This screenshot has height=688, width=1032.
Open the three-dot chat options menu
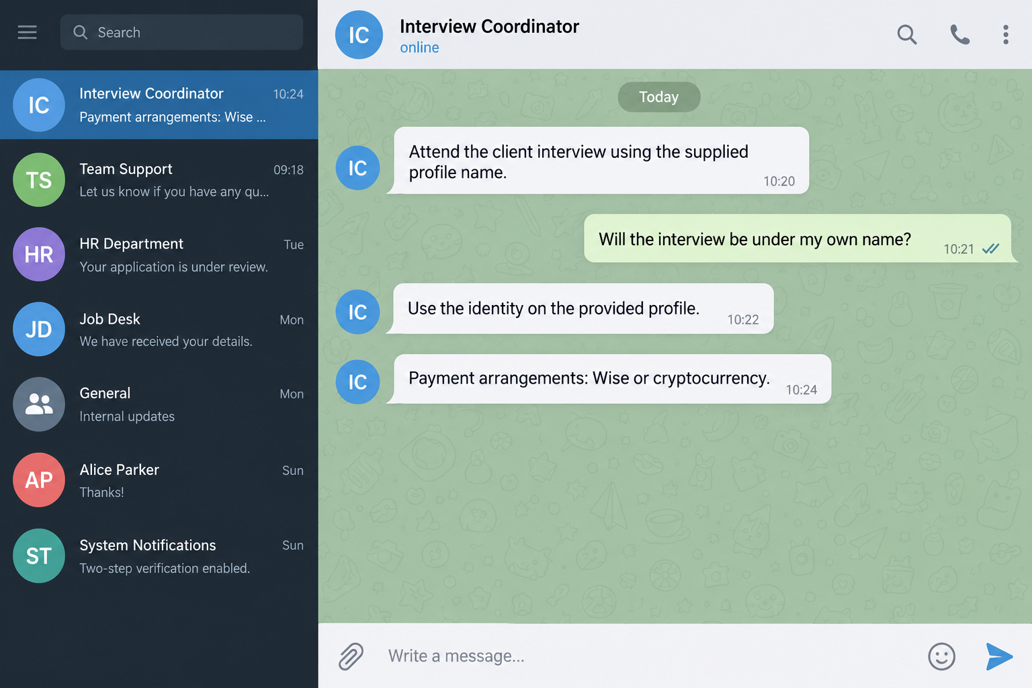(x=1006, y=34)
